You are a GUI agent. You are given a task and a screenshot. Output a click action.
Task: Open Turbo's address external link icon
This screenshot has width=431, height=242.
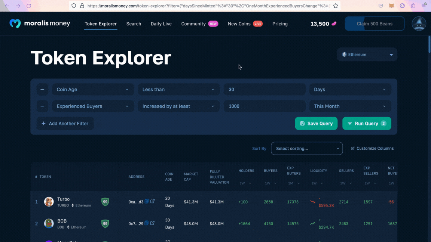coord(153,201)
